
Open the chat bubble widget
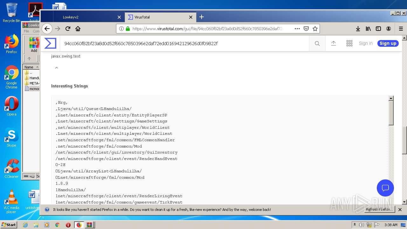(385, 188)
